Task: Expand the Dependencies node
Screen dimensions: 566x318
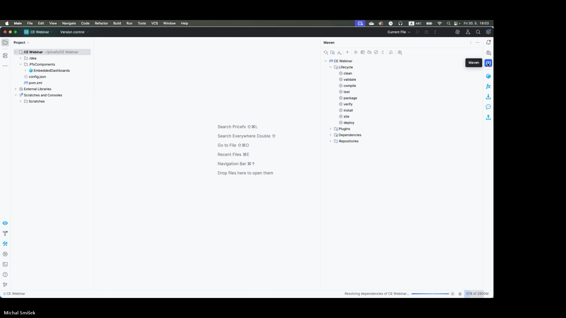Action: (330, 135)
